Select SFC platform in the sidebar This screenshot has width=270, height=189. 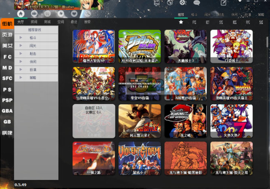(x=7, y=78)
